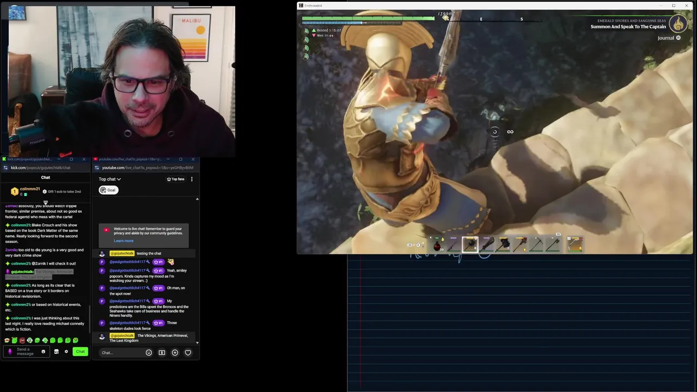
Task: Click YouTube chat scroll-down arrow
Action: pos(197,342)
